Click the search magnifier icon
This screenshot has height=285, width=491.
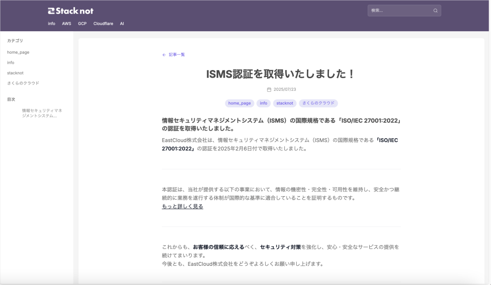click(x=435, y=11)
